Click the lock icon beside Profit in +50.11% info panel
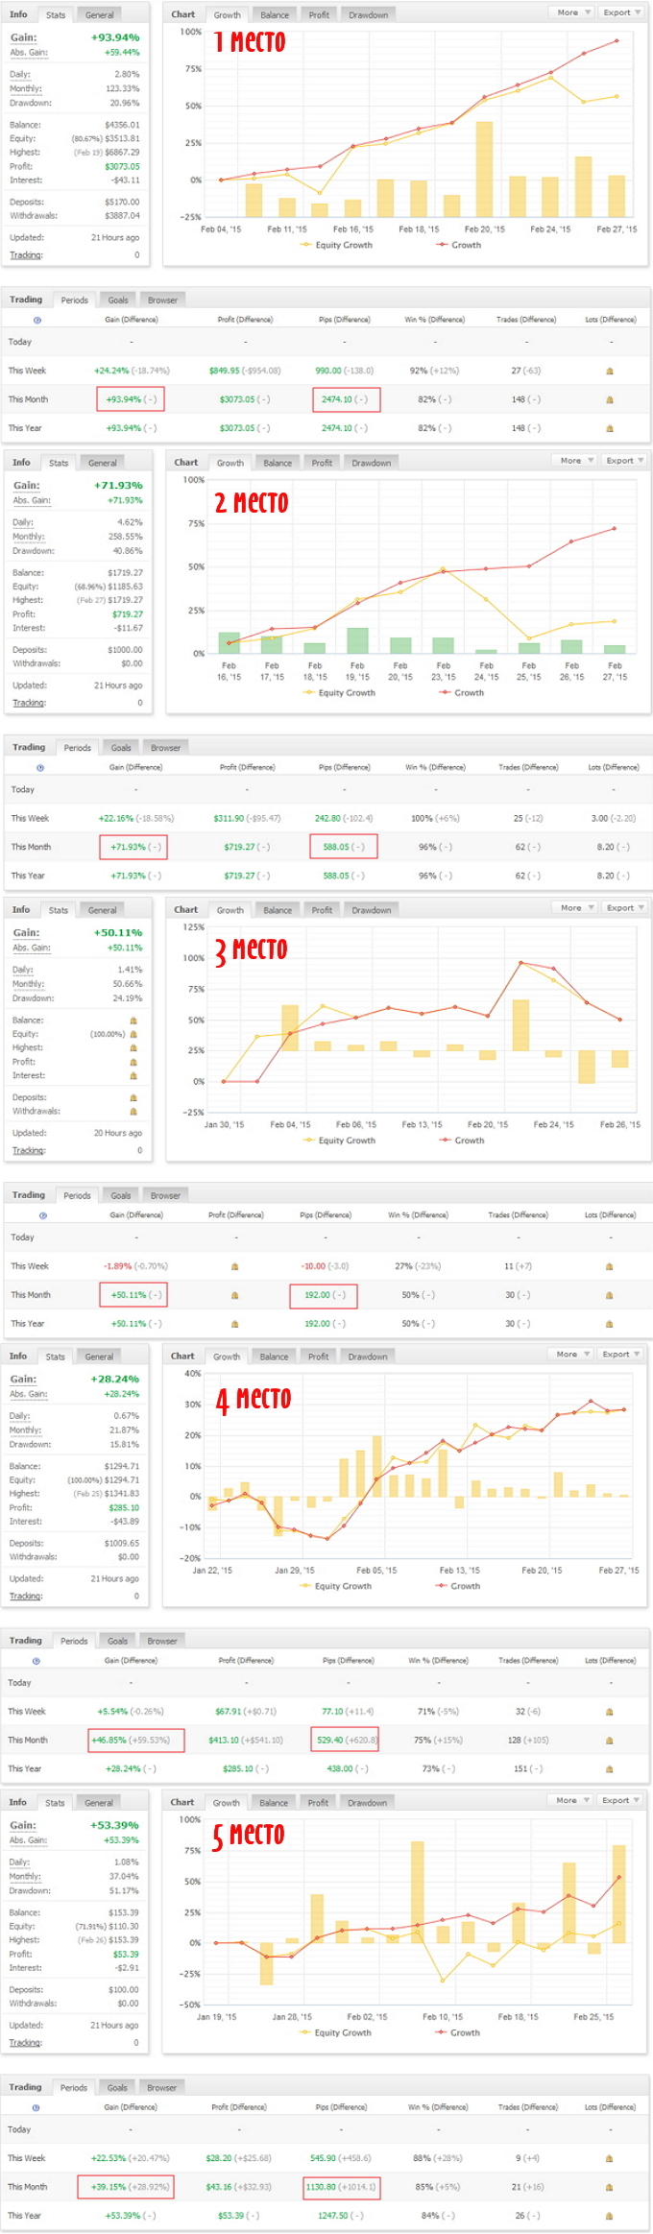653x2234 pixels. tap(133, 1062)
